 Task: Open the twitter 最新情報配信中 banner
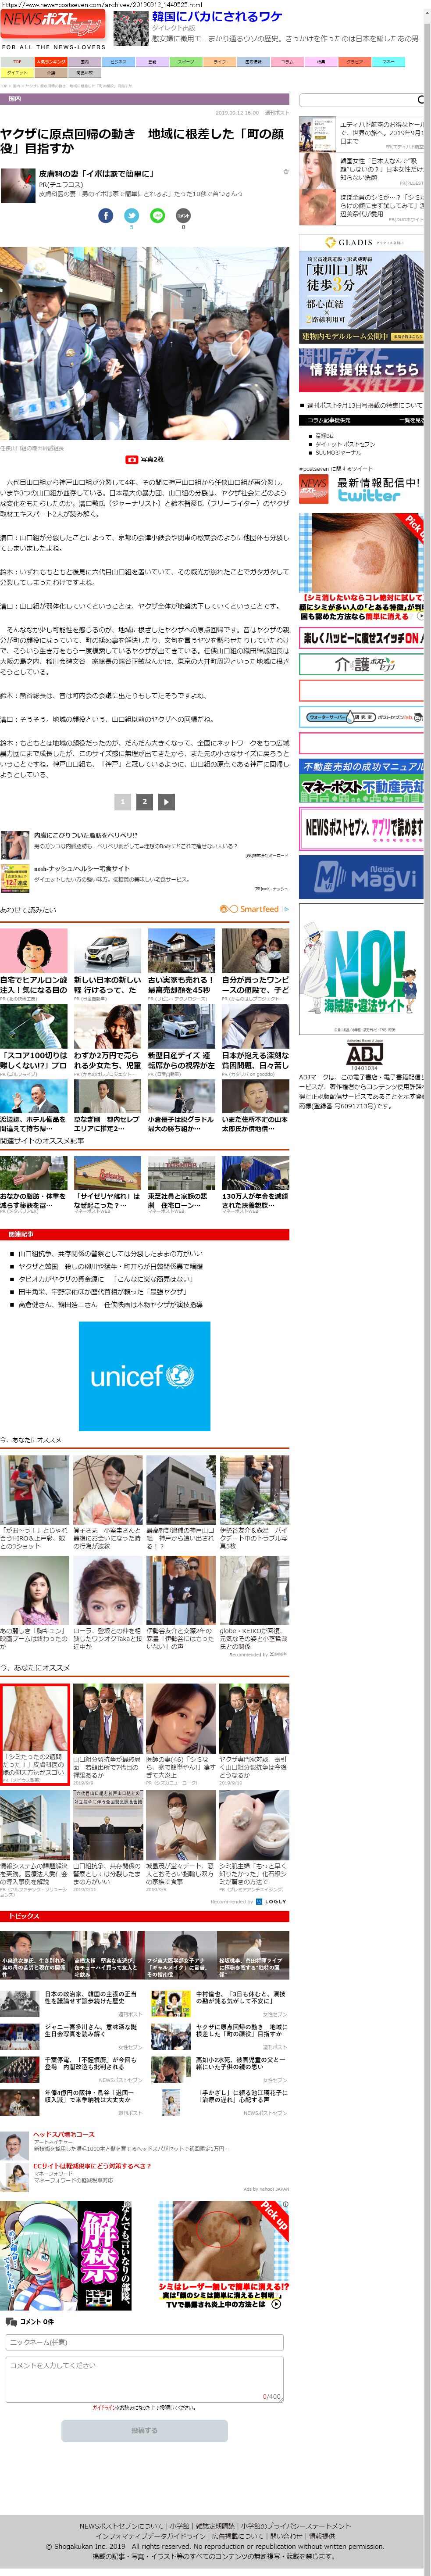[x=361, y=489]
